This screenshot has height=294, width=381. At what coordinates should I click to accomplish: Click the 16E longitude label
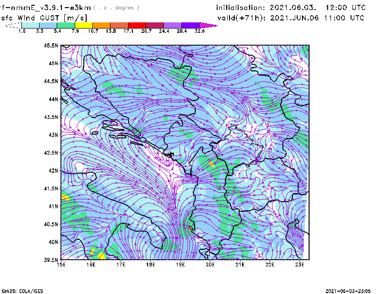click(91, 265)
